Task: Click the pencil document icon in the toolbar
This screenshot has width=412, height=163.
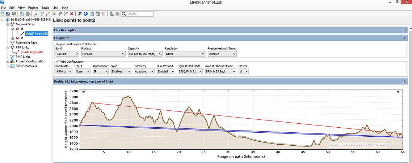Action: [x=97, y=14]
